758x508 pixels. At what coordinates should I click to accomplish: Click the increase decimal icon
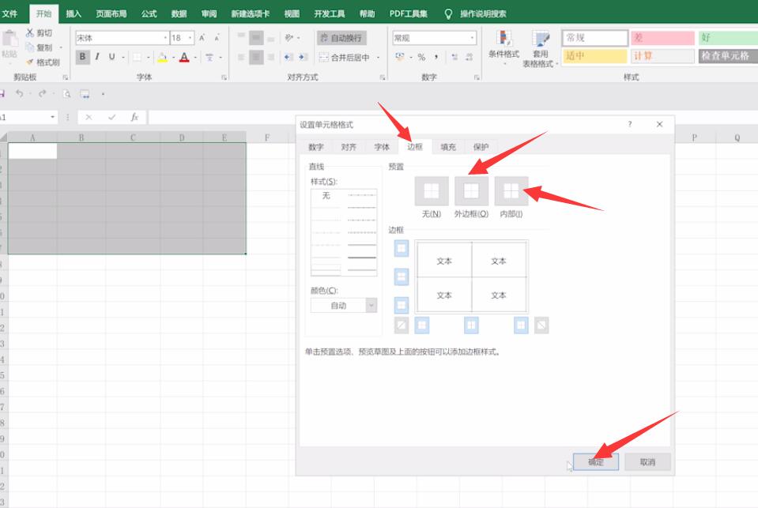coord(454,57)
